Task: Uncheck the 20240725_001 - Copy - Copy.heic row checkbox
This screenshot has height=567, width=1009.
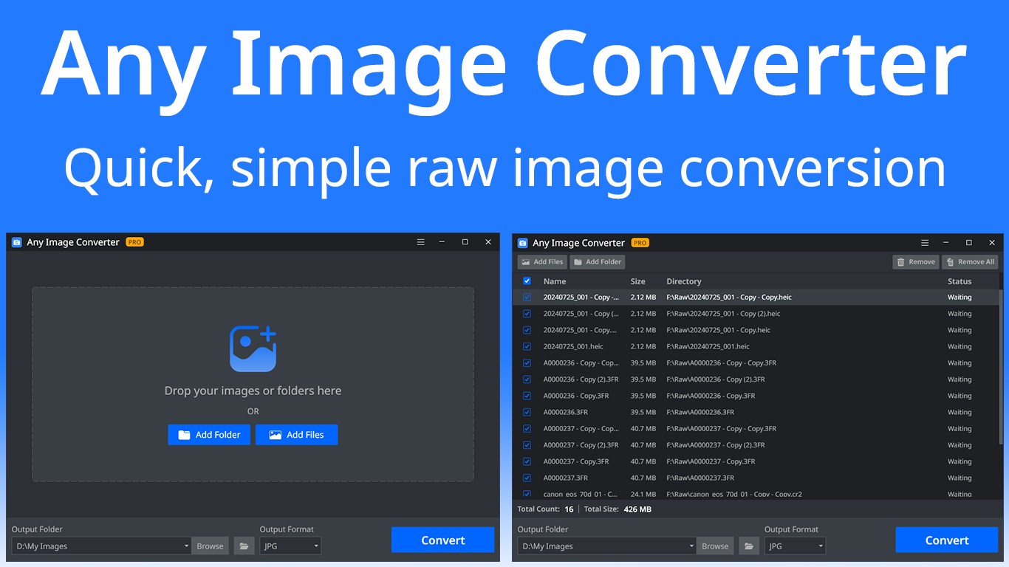Action: [527, 298]
